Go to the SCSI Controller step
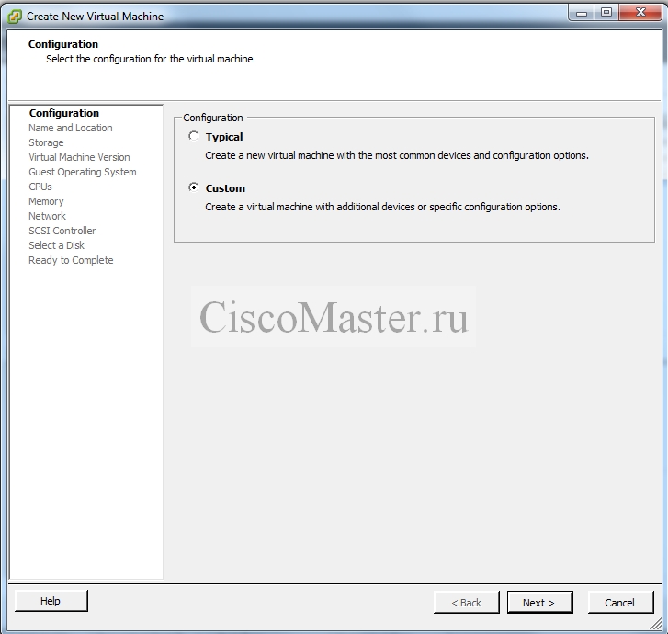The width and height of the screenshot is (668, 634). pyautogui.click(x=62, y=231)
